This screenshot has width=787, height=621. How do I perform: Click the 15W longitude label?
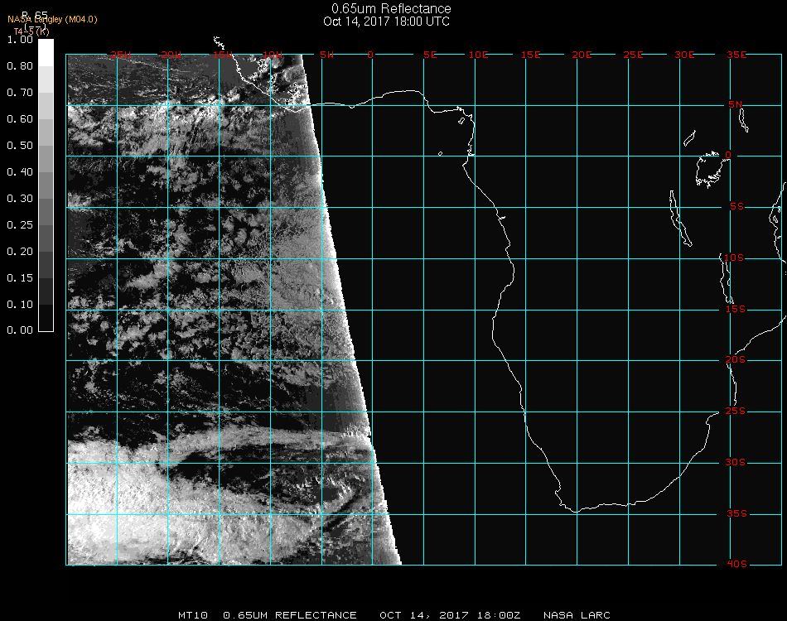(x=222, y=55)
